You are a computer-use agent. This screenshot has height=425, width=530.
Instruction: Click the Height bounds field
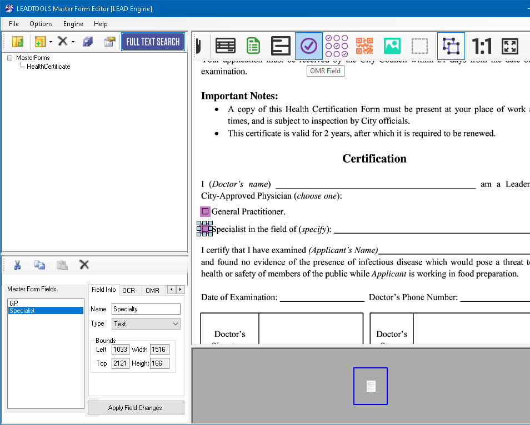point(159,363)
